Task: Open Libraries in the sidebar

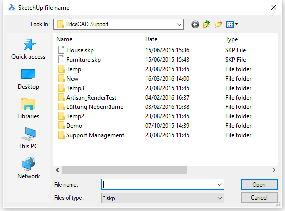Action: 28,109
